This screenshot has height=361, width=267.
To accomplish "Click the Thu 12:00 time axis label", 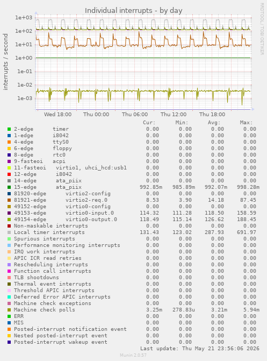I will click(174, 115).
